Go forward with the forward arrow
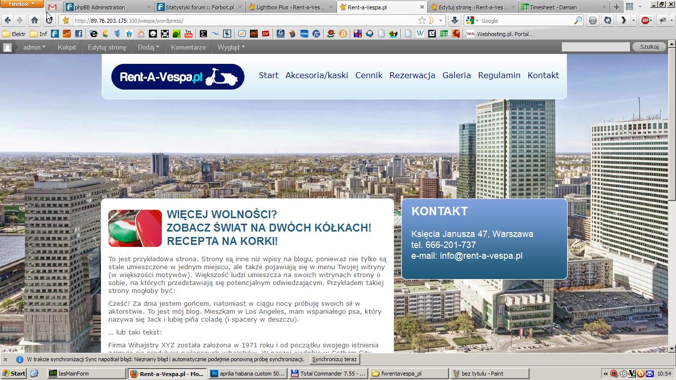Viewport: 676px width, 380px height. click(19, 20)
